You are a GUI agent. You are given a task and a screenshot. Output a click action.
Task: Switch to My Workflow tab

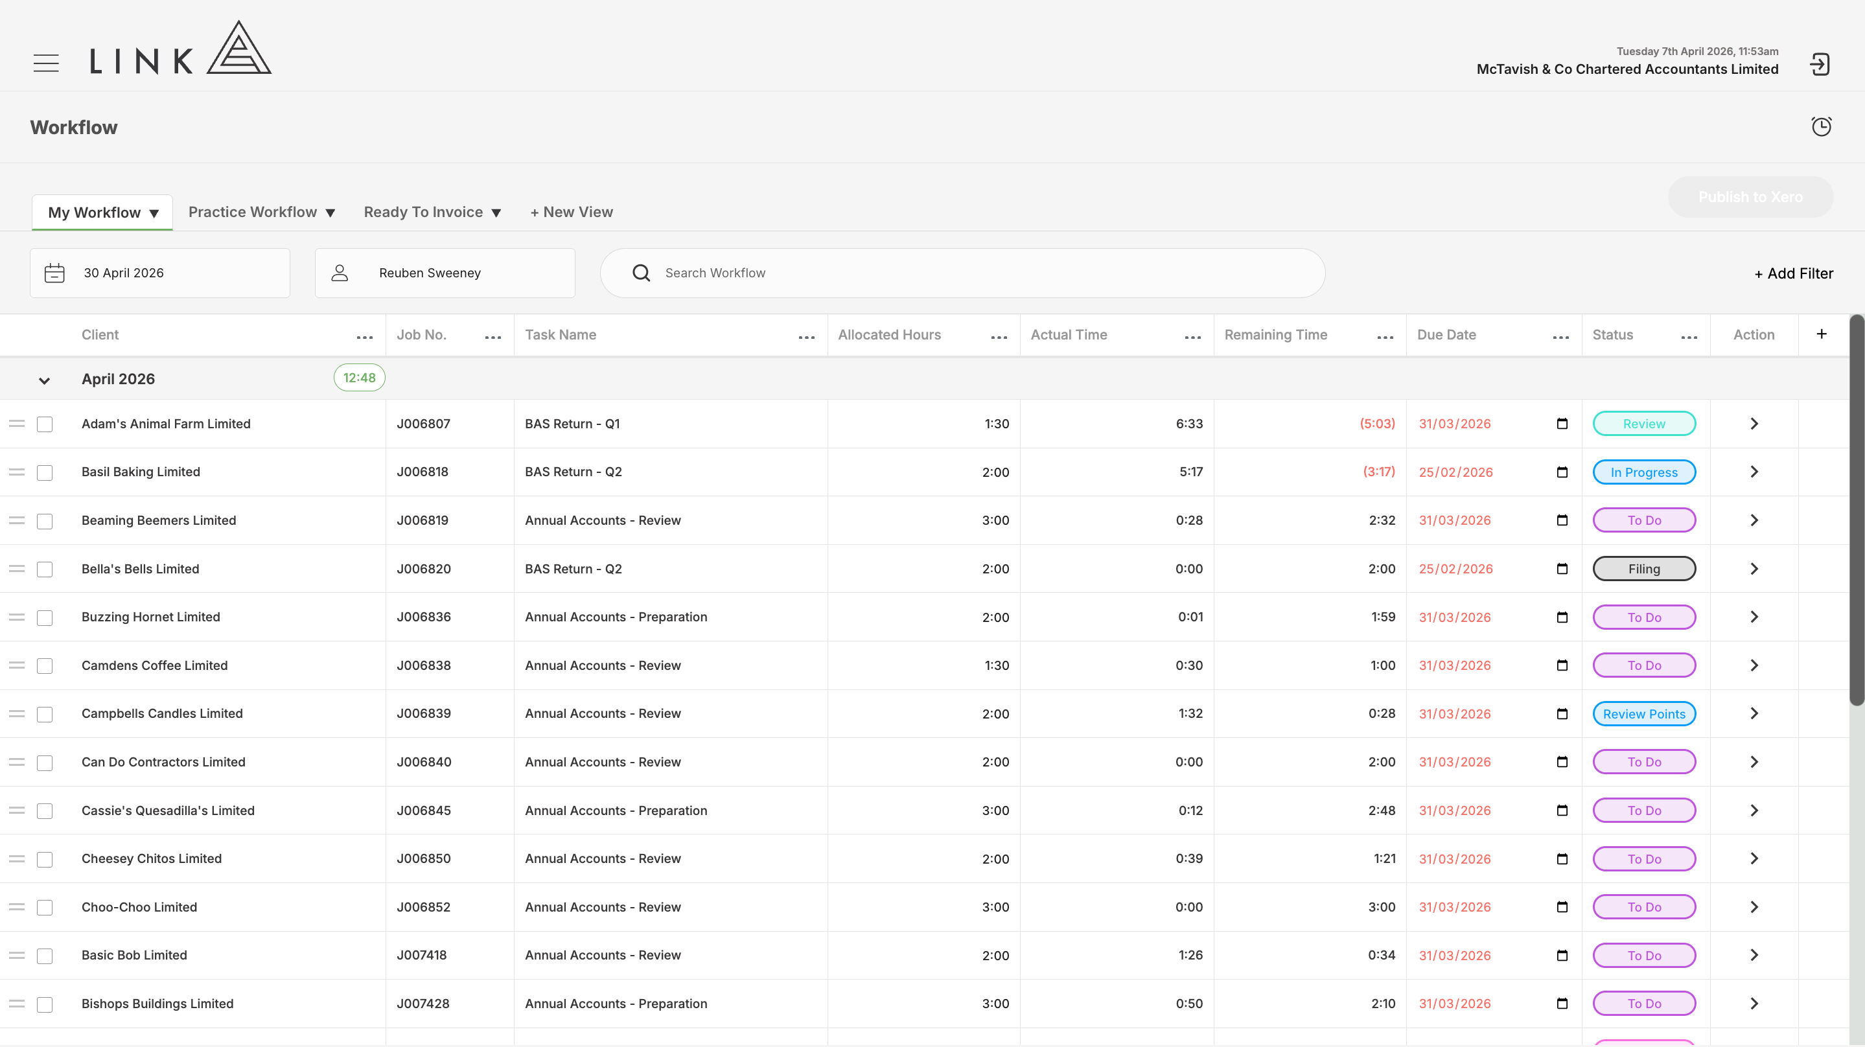tap(102, 212)
